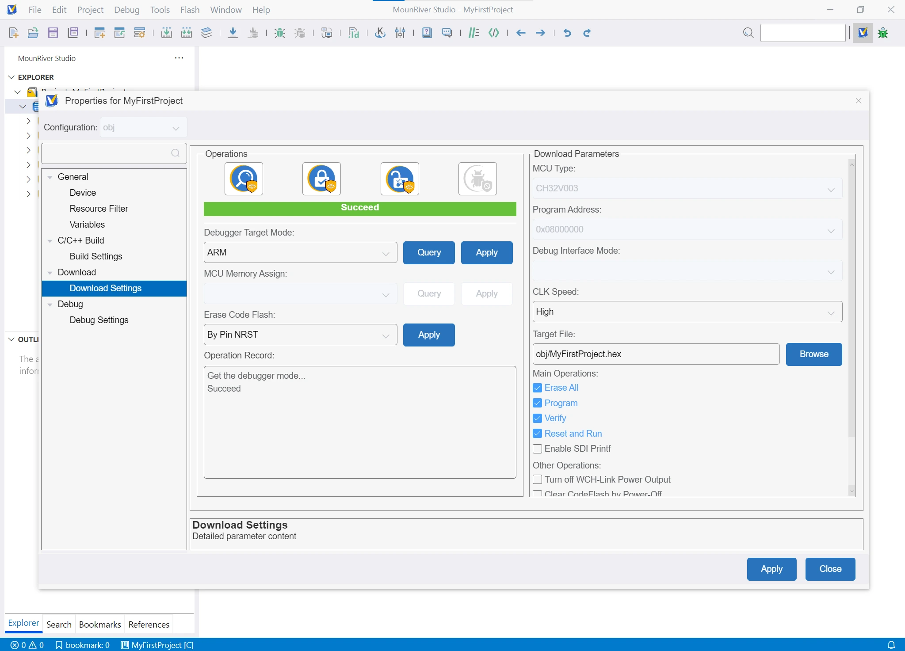Click the notification bell in status bar
905x651 pixels.
coord(891,645)
